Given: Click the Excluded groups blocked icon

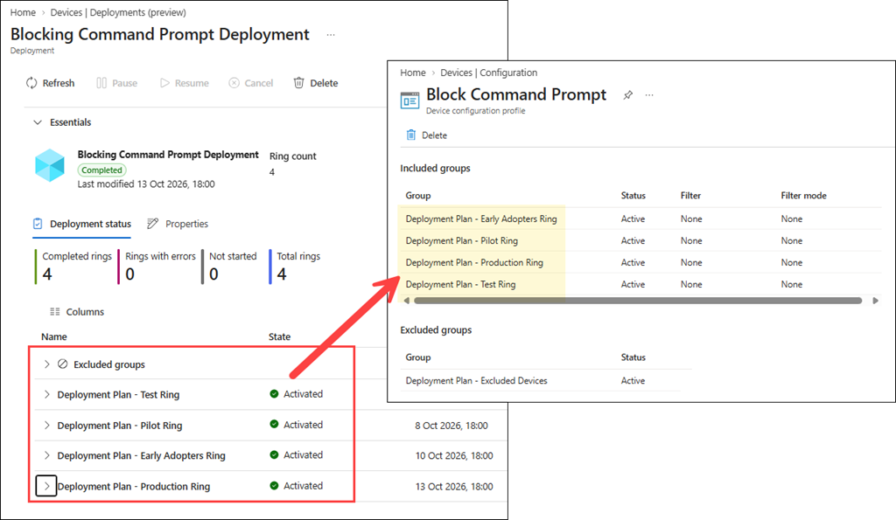Looking at the screenshot, I should [63, 364].
